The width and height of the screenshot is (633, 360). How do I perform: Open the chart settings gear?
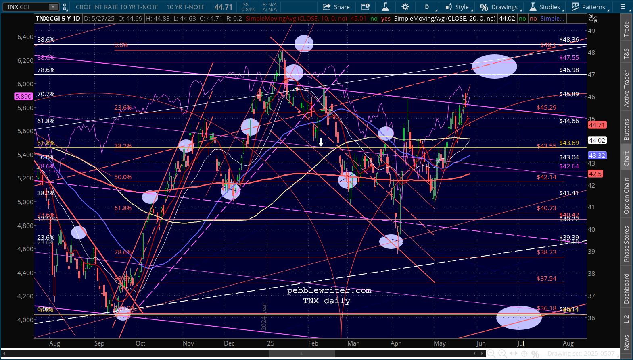pos(405,7)
